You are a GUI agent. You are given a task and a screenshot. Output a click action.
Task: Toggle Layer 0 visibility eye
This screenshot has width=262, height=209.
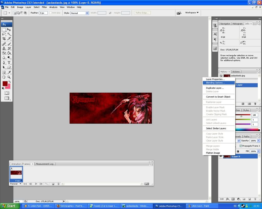221,156
